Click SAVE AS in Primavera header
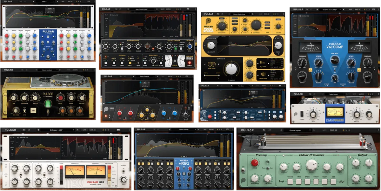381x191 pixels. (333, 130)
